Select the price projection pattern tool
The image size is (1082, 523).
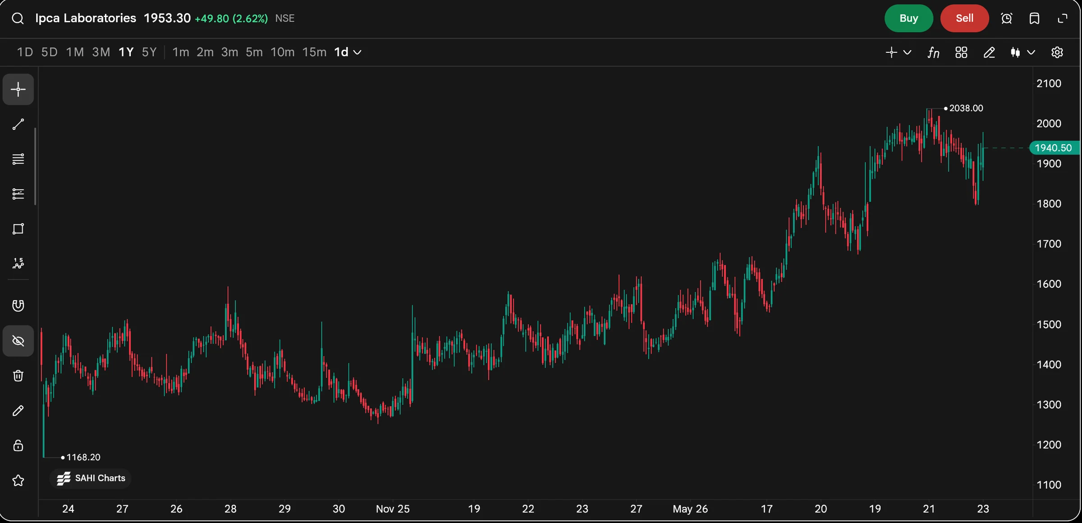pos(18,264)
